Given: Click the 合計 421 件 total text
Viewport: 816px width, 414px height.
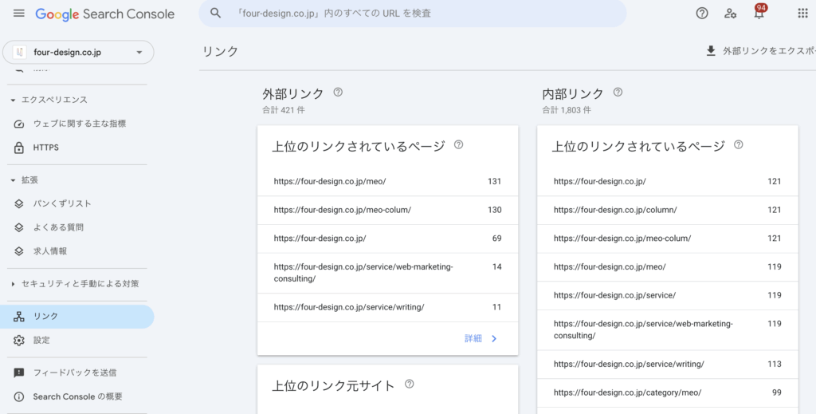Looking at the screenshot, I should 284,110.
